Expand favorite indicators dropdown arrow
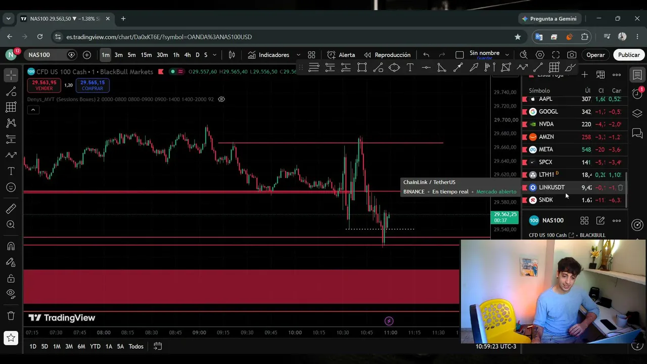This screenshot has height=364, width=647. click(x=298, y=55)
